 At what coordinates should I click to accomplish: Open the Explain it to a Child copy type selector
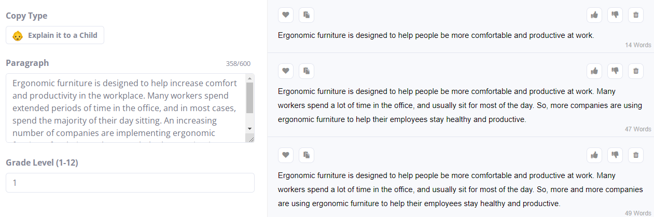tap(55, 35)
